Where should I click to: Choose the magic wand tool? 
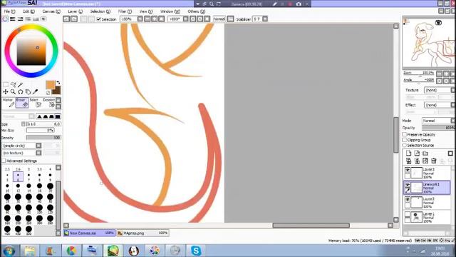point(21,85)
